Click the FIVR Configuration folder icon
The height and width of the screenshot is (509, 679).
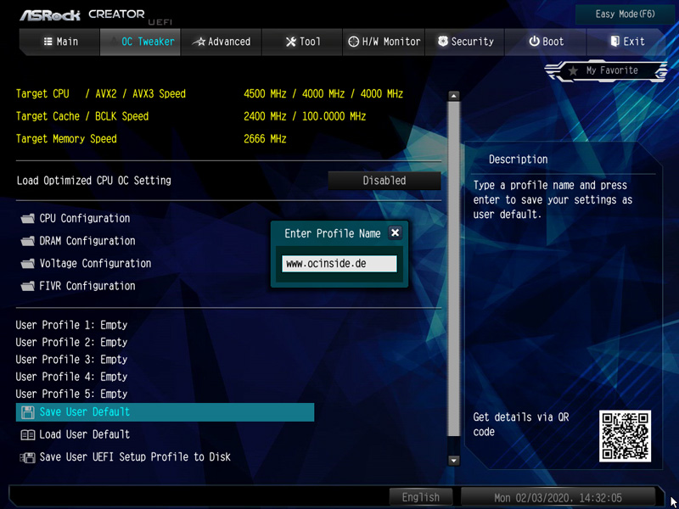tap(28, 286)
